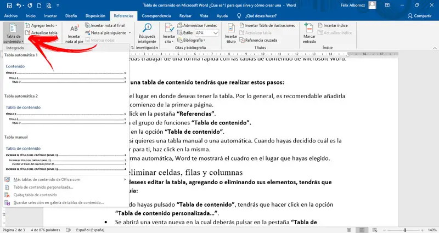Click the zoom in plus button
Screen dimensions: 439x233
pyautogui.click(x=423, y=230)
